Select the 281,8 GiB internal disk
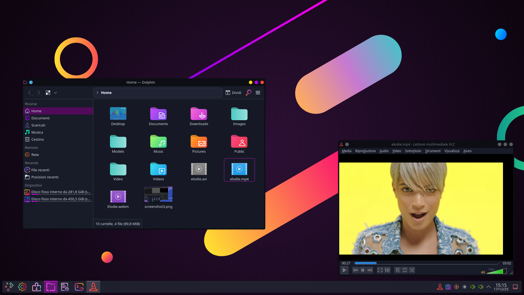 [58, 192]
